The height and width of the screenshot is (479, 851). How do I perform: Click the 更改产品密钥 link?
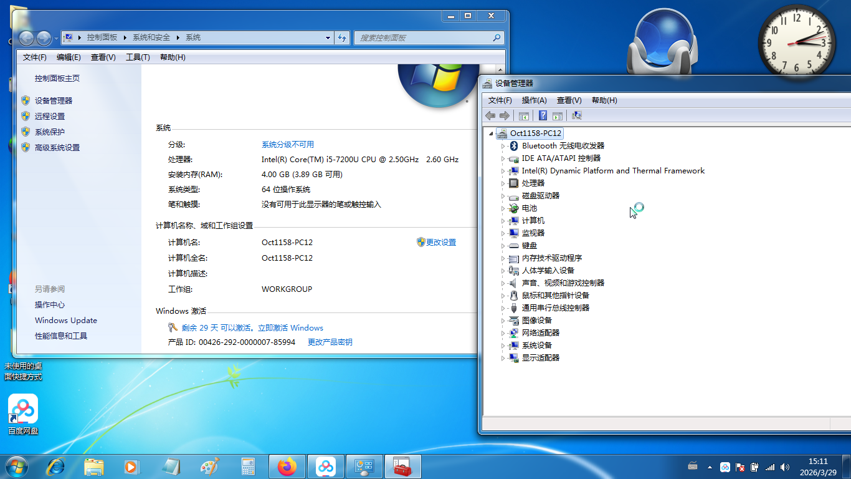330,342
